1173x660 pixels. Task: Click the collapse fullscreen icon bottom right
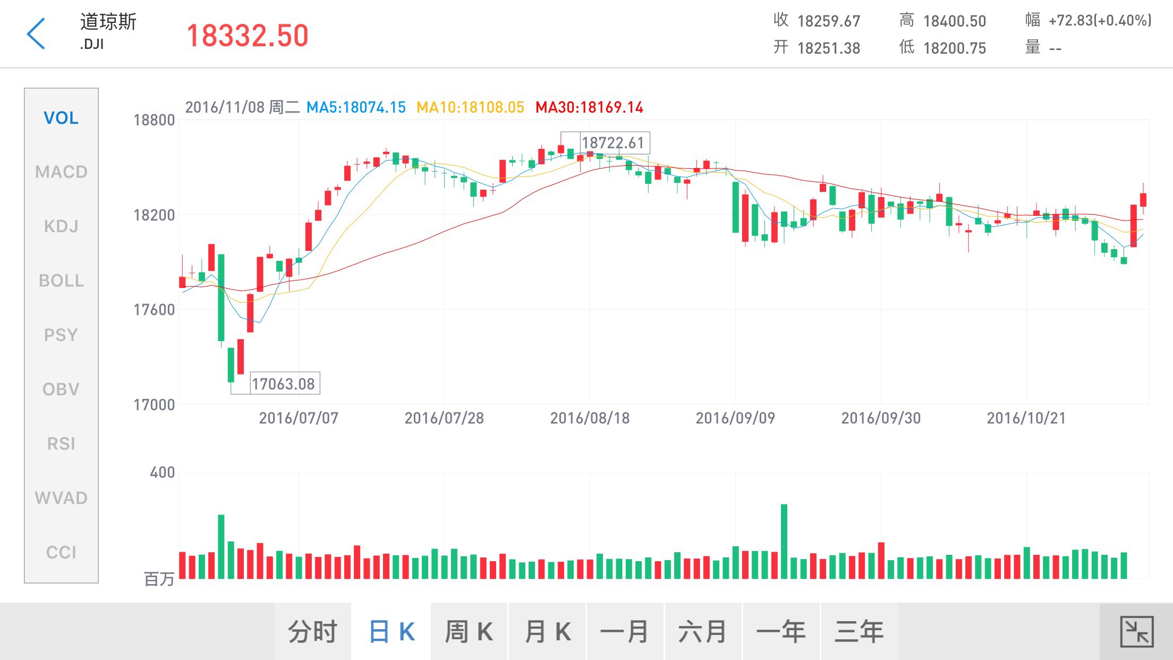1136,631
